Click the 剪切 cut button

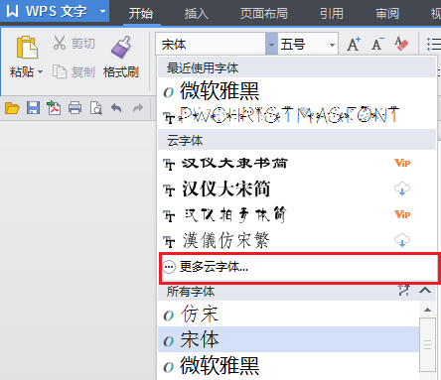click(x=74, y=43)
